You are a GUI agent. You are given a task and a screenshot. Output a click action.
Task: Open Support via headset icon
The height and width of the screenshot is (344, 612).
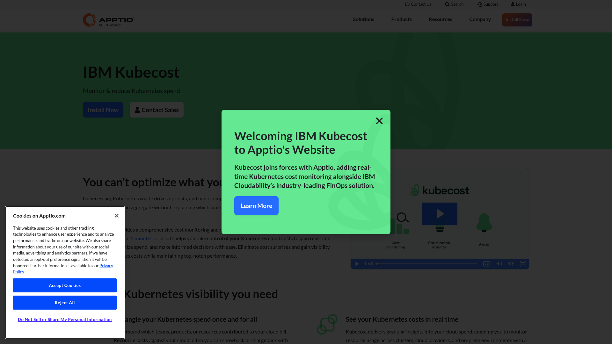click(x=480, y=4)
